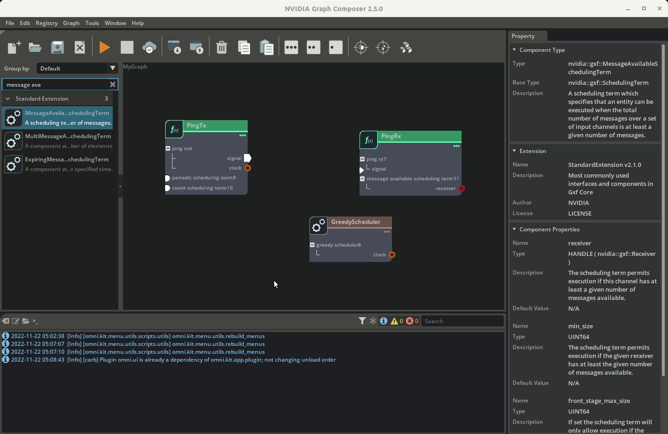Close the graph with the X-file icon

click(x=80, y=47)
